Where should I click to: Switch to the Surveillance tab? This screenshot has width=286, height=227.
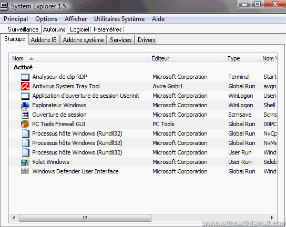(23, 29)
